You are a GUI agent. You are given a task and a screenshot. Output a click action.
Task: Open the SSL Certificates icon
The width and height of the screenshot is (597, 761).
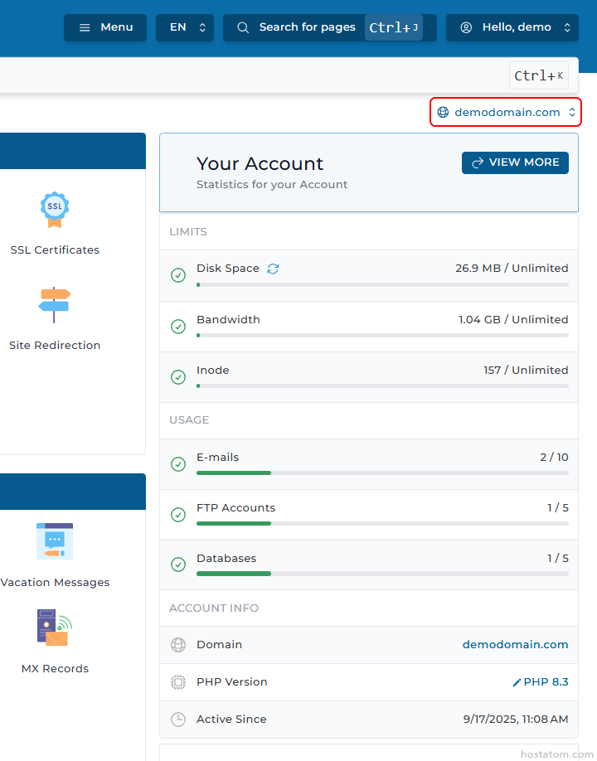(55, 210)
